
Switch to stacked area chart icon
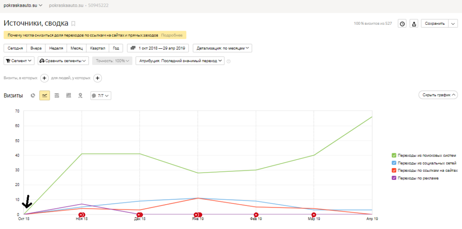[57, 96]
